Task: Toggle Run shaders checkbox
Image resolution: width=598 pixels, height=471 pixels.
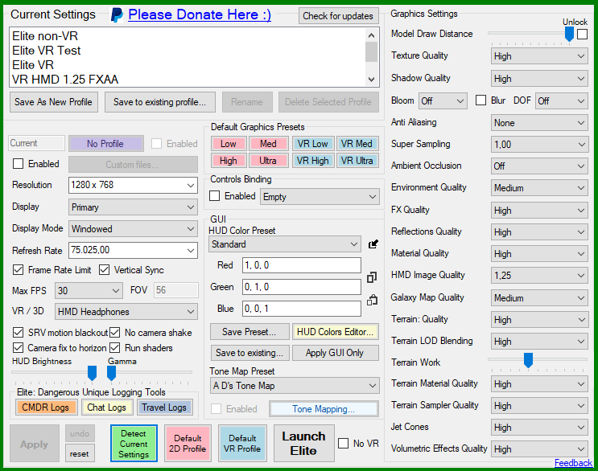Action: click(x=115, y=348)
